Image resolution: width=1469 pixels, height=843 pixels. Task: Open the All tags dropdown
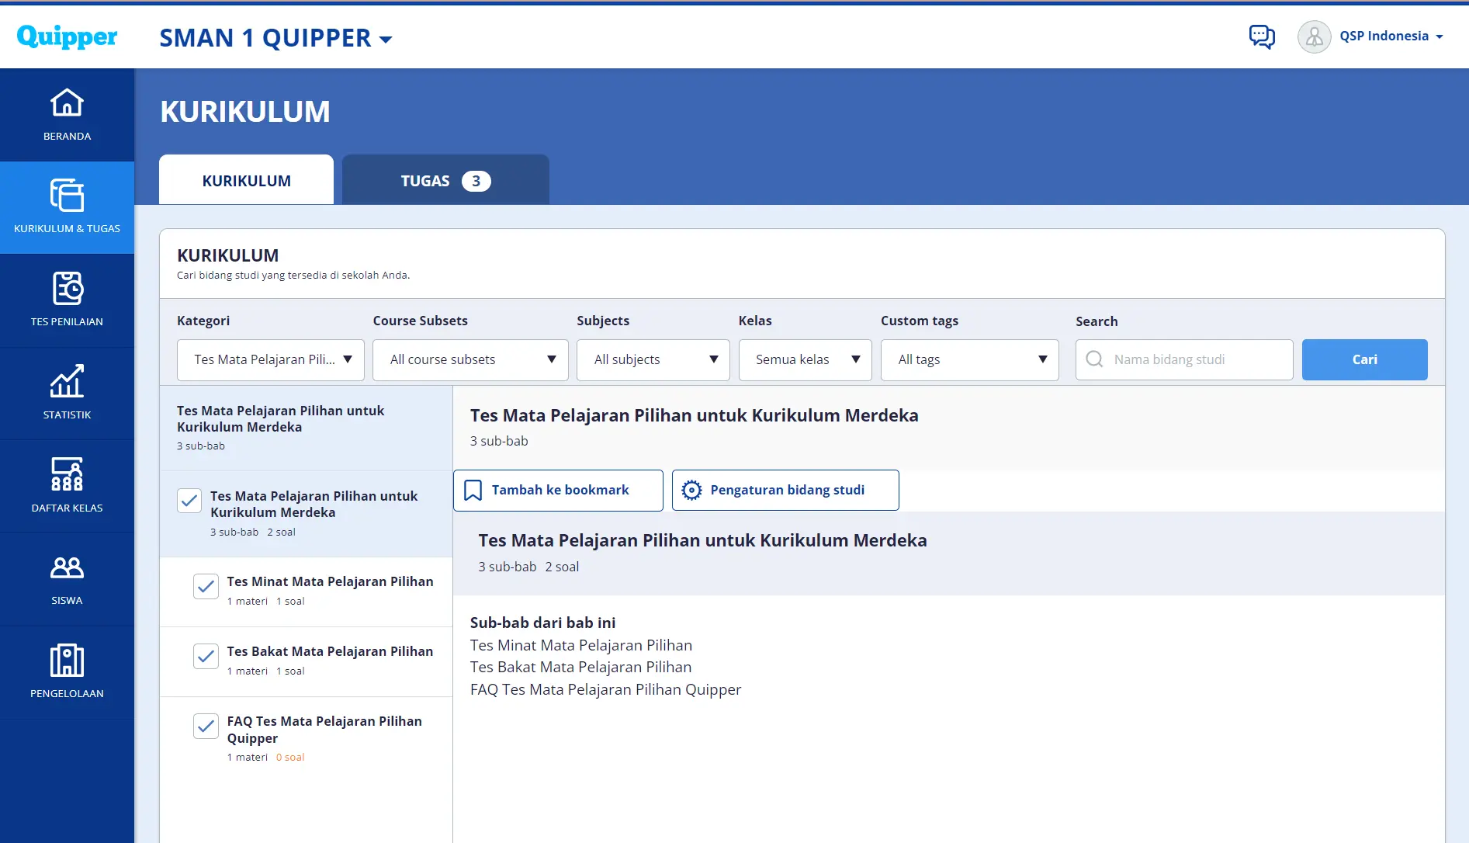point(969,360)
